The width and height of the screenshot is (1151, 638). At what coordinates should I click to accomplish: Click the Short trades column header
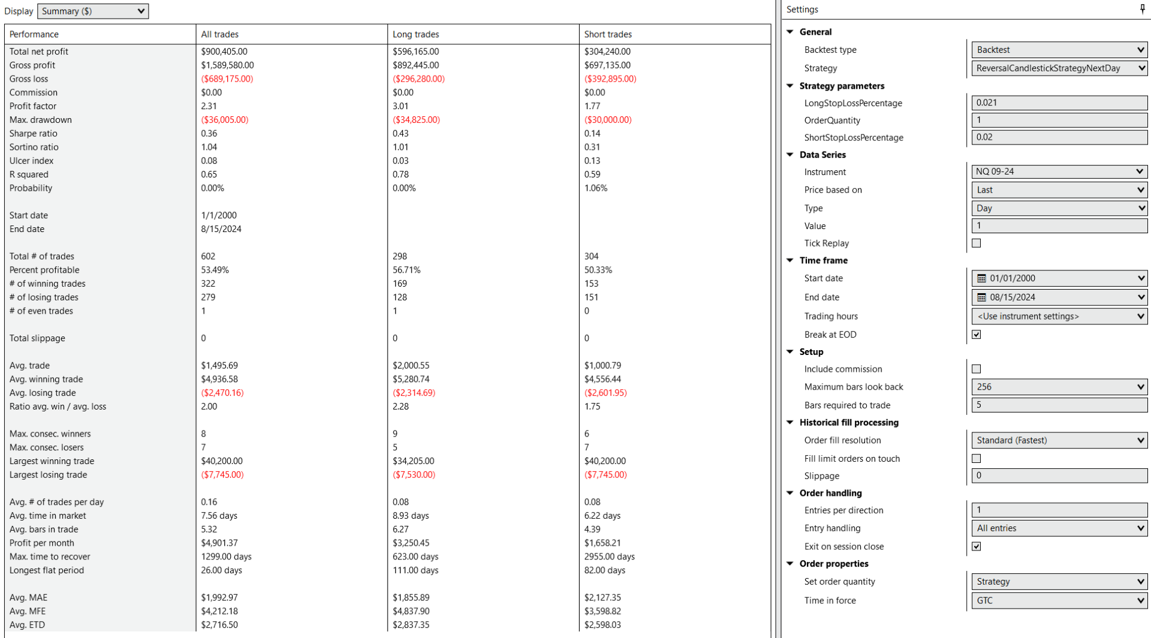675,34
